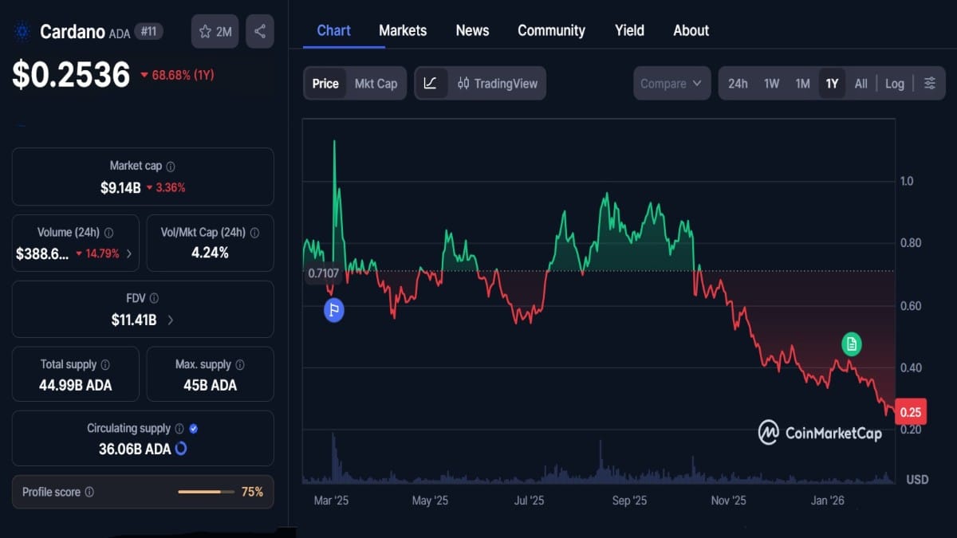Click the Profile score info icon
957x538 pixels.
[89, 493]
